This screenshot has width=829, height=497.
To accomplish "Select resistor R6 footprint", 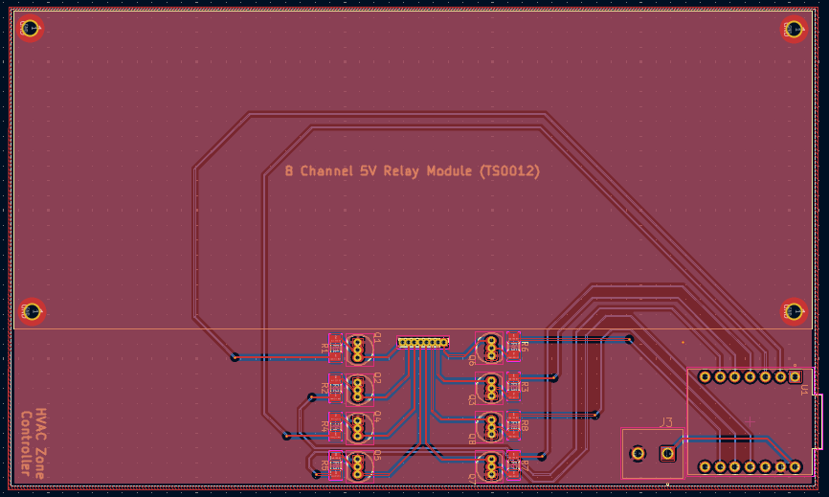I will (513, 347).
